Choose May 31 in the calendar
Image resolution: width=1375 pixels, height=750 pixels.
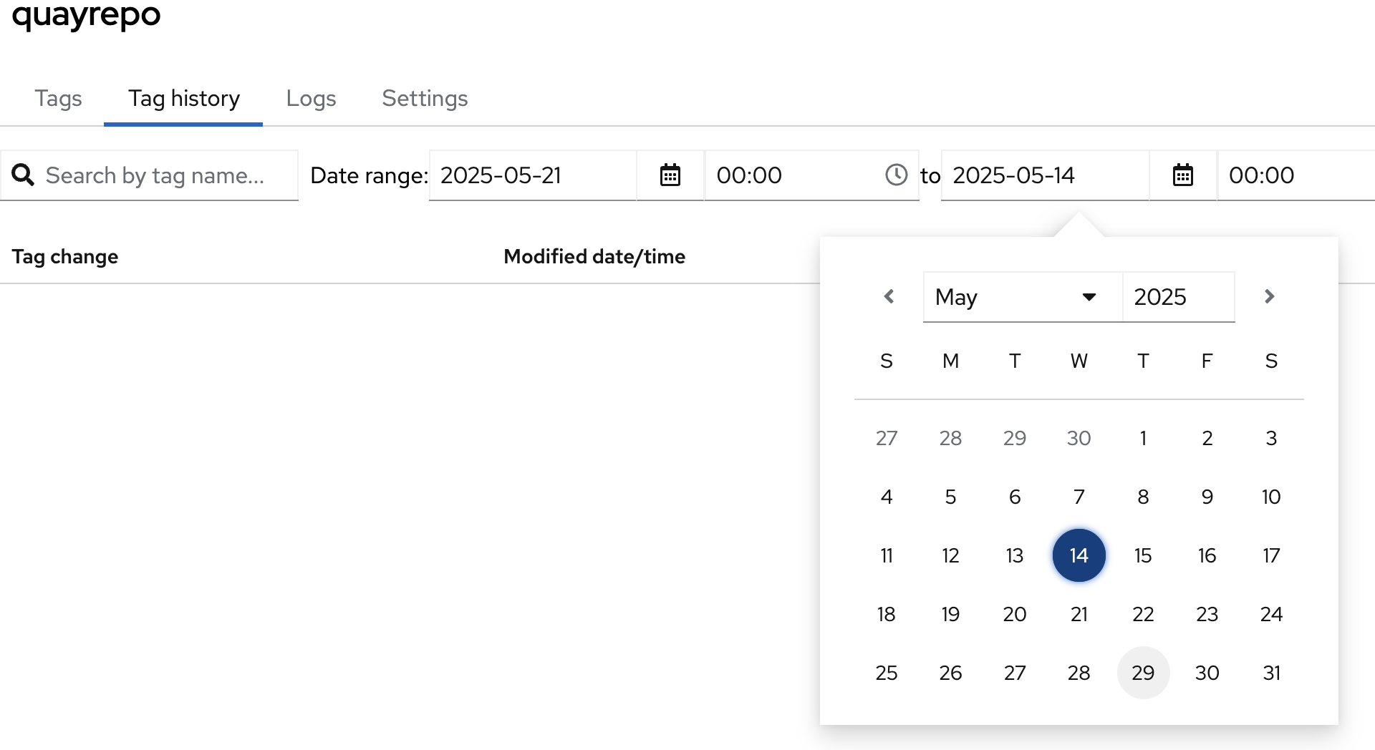pos(1271,673)
